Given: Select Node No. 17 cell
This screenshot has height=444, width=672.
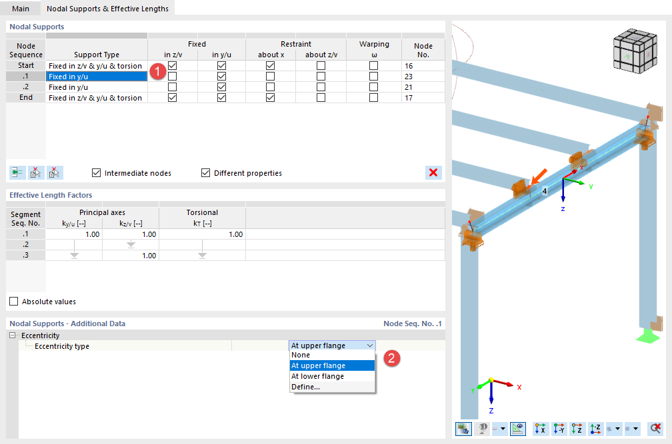Looking at the screenshot, I should [x=423, y=98].
